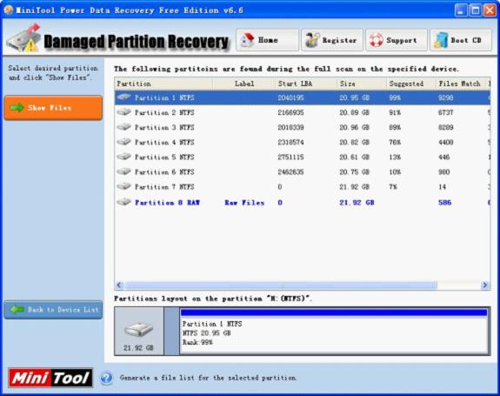Screen dimensions: 500x396
Task: Select the row Partition 2 NTFS
Action: click(303, 112)
